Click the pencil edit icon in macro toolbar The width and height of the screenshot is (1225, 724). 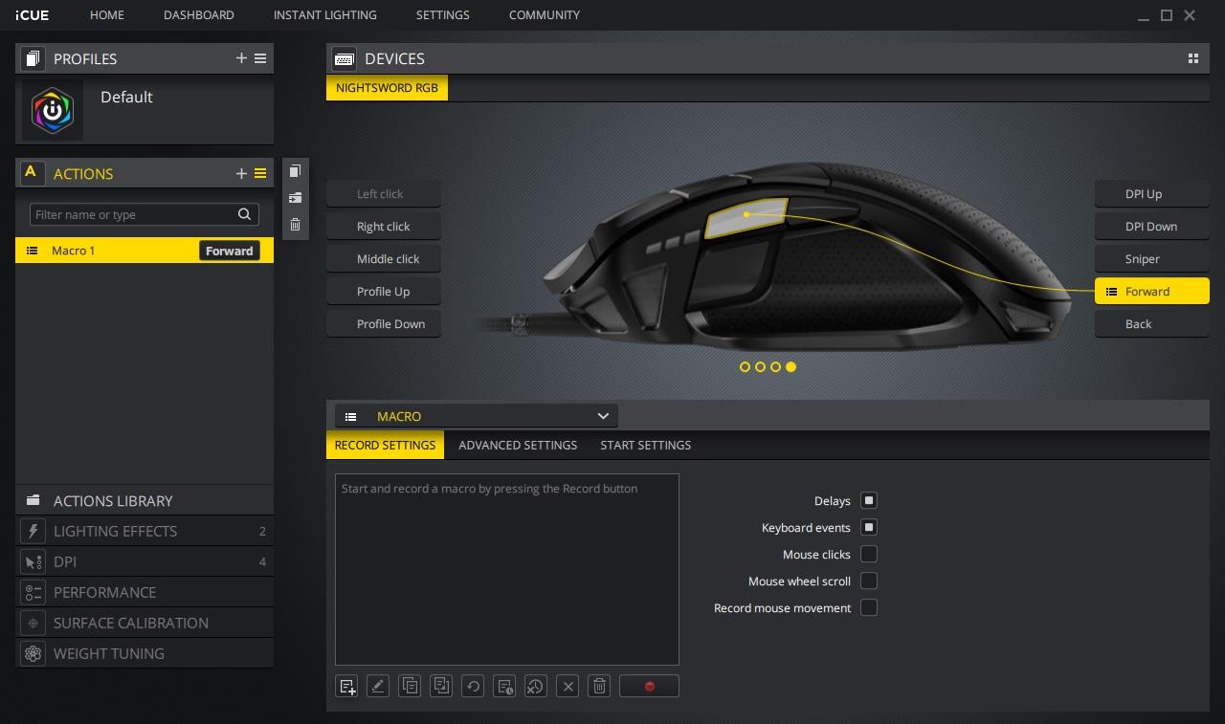coord(378,686)
